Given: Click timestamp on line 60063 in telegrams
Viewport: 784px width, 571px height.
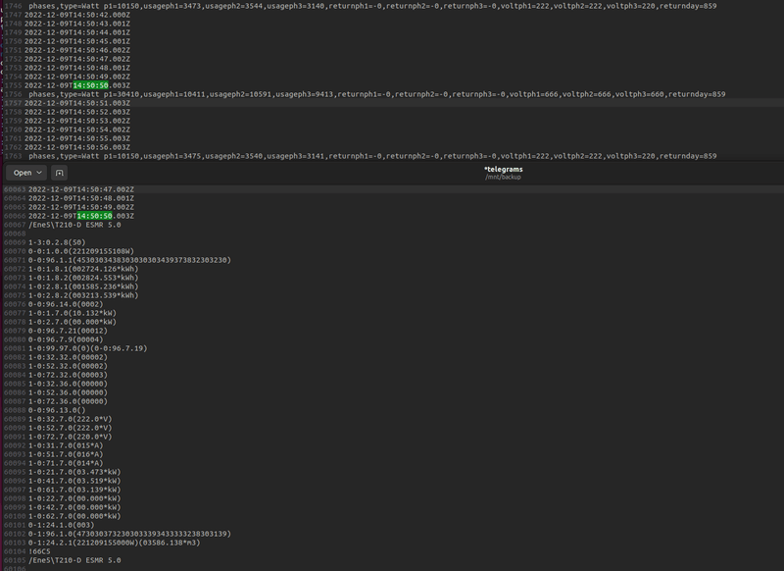Looking at the screenshot, I should coord(81,189).
